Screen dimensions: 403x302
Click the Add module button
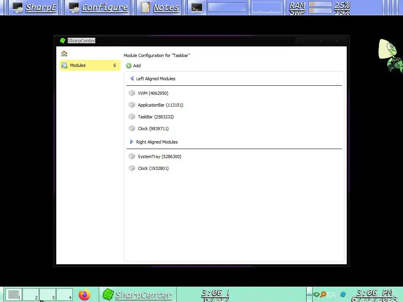click(x=133, y=66)
